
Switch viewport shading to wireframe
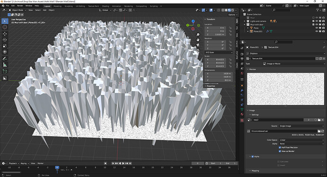pos(223,10)
